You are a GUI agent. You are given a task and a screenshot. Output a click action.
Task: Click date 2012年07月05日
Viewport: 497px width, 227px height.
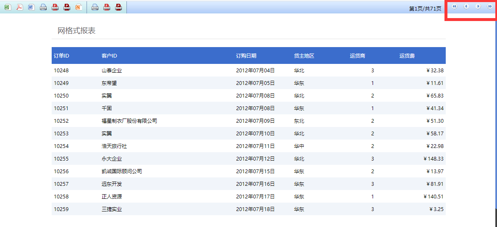click(x=255, y=83)
